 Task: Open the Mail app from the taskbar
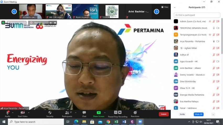[x=100, y=122]
